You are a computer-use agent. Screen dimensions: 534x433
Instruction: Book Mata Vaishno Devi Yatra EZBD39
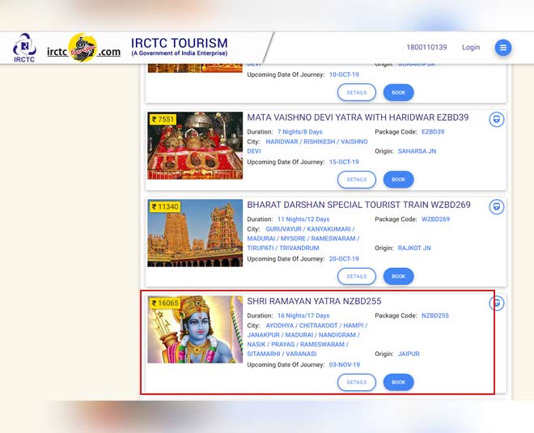[x=398, y=180]
